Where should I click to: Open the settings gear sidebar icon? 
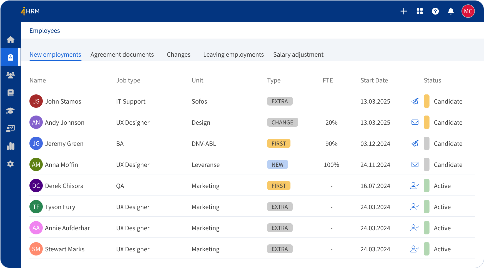click(11, 164)
